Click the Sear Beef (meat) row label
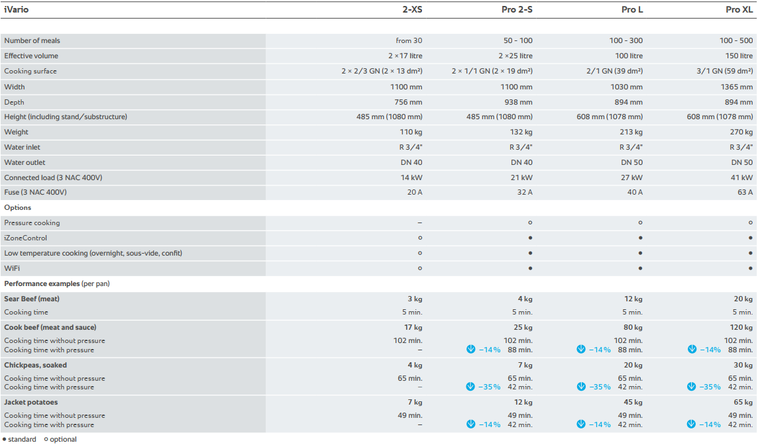The width and height of the screenshot is (760, 445). 32,299
